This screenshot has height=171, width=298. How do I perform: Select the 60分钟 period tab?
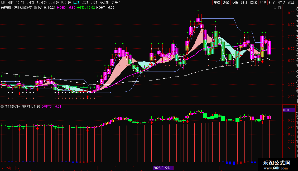coord(66,2)
